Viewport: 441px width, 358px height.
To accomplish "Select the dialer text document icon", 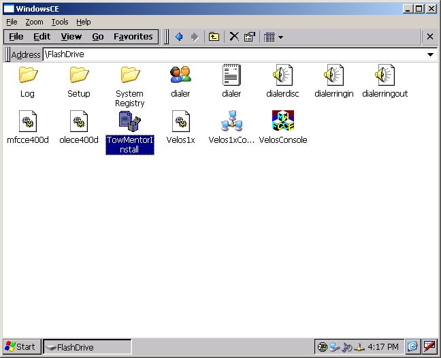I will 231,82.
